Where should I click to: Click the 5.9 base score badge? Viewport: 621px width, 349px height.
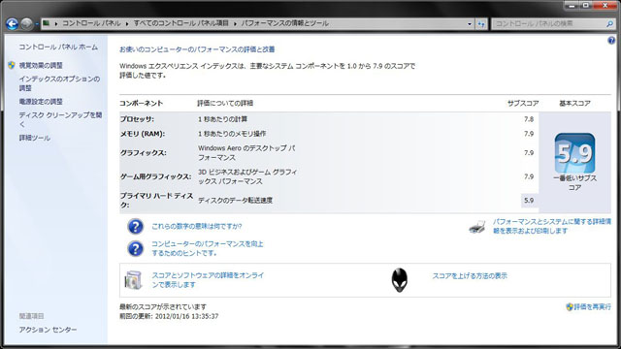pos(574,153)
